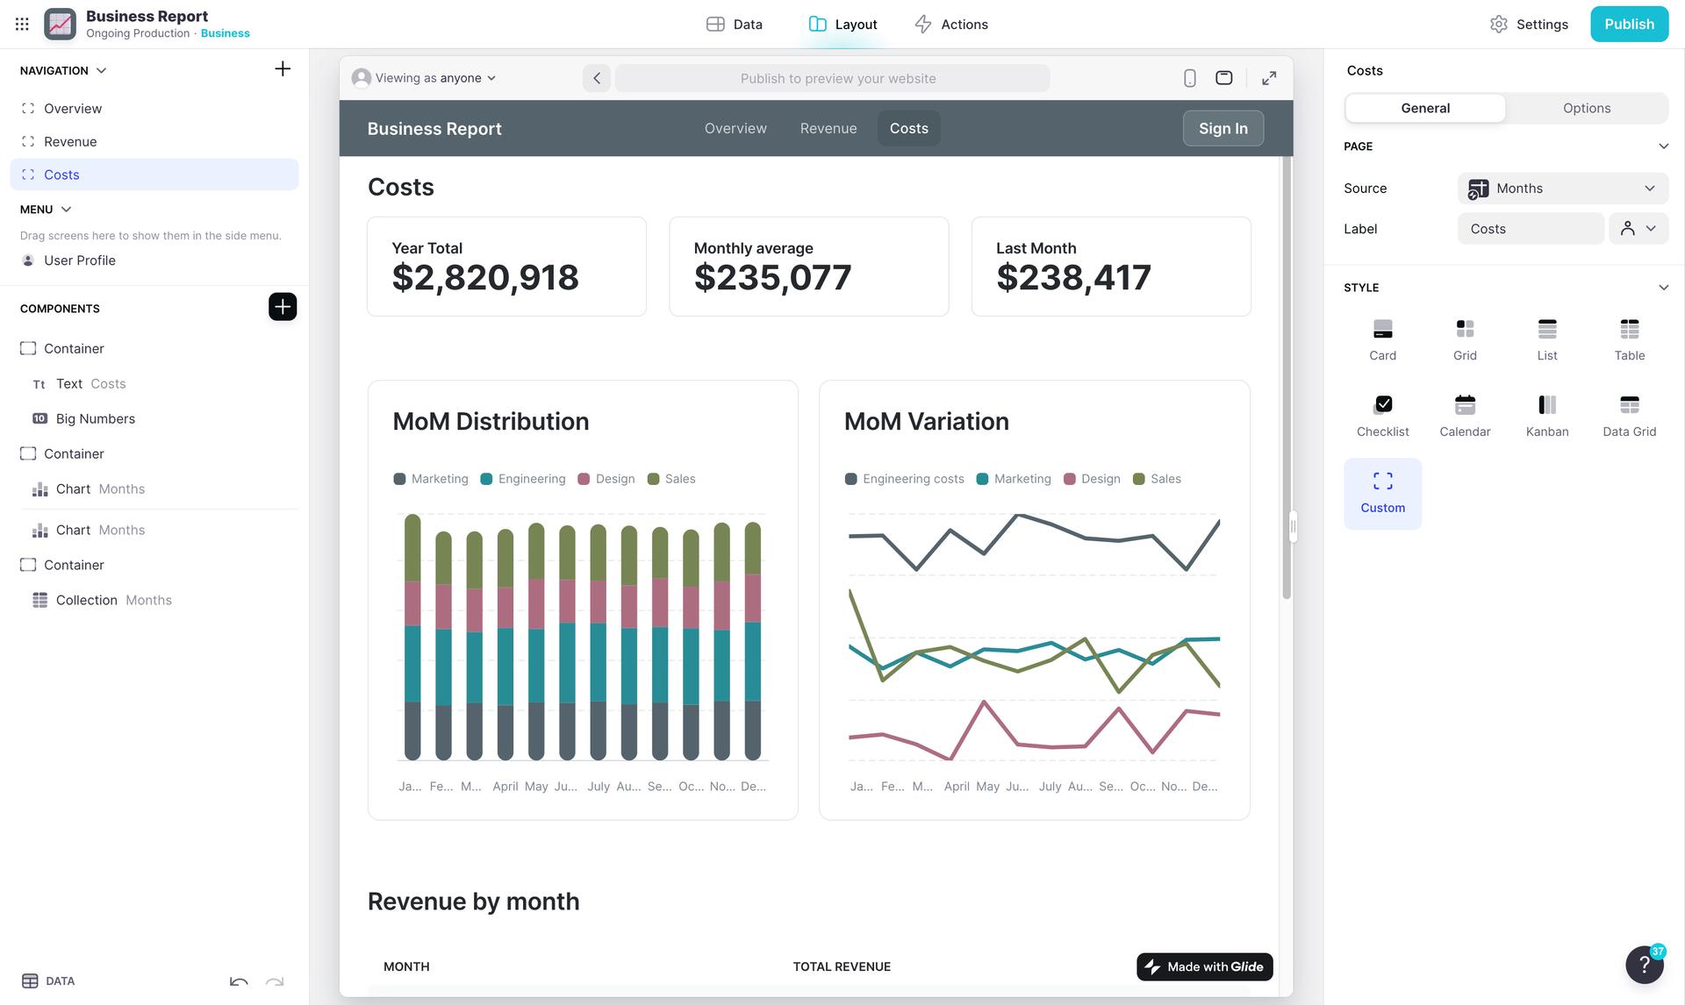Select the Kanban style icon
Image resolution: width=1685 pixels, height=1005 pixels.
(x=1546, y=405)
